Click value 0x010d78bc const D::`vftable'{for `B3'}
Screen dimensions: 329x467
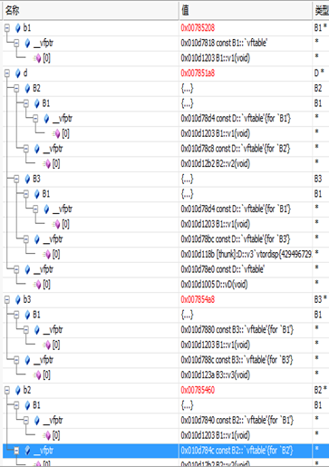click(x=236, y=239)
